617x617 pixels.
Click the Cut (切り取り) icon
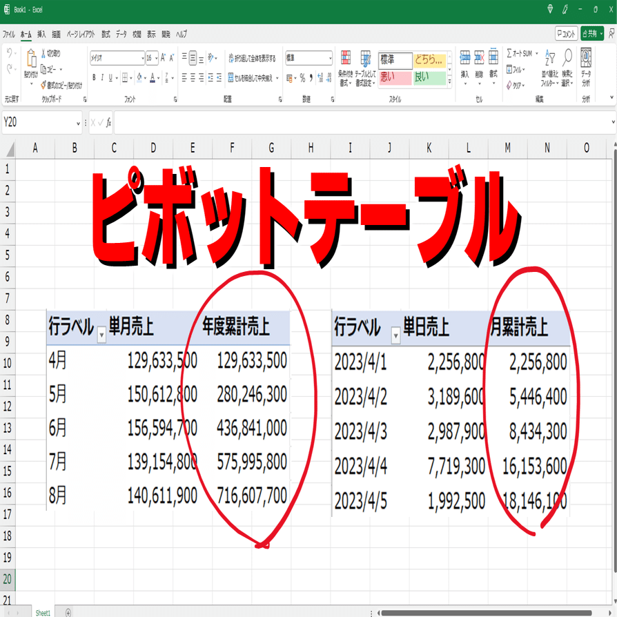(42, 55)
